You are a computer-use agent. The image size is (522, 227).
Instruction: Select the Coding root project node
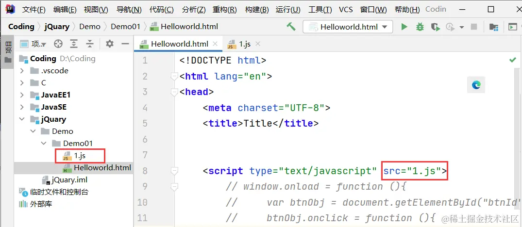point(57,59)
